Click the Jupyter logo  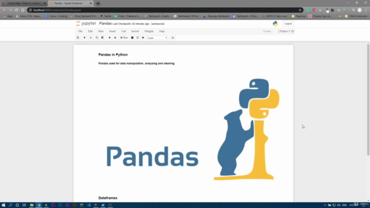86,24
